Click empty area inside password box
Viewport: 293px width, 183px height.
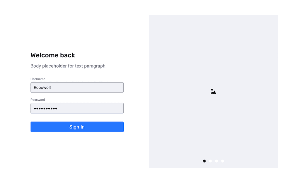(x=90, y=108)
